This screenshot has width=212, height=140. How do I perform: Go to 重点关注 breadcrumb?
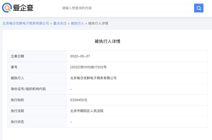tap(60, 23)
